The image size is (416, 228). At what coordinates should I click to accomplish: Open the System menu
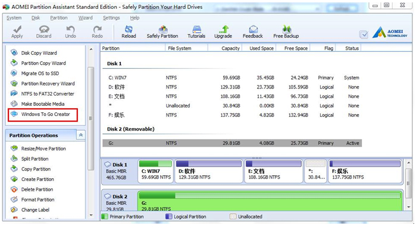click(x=14, y=18)
